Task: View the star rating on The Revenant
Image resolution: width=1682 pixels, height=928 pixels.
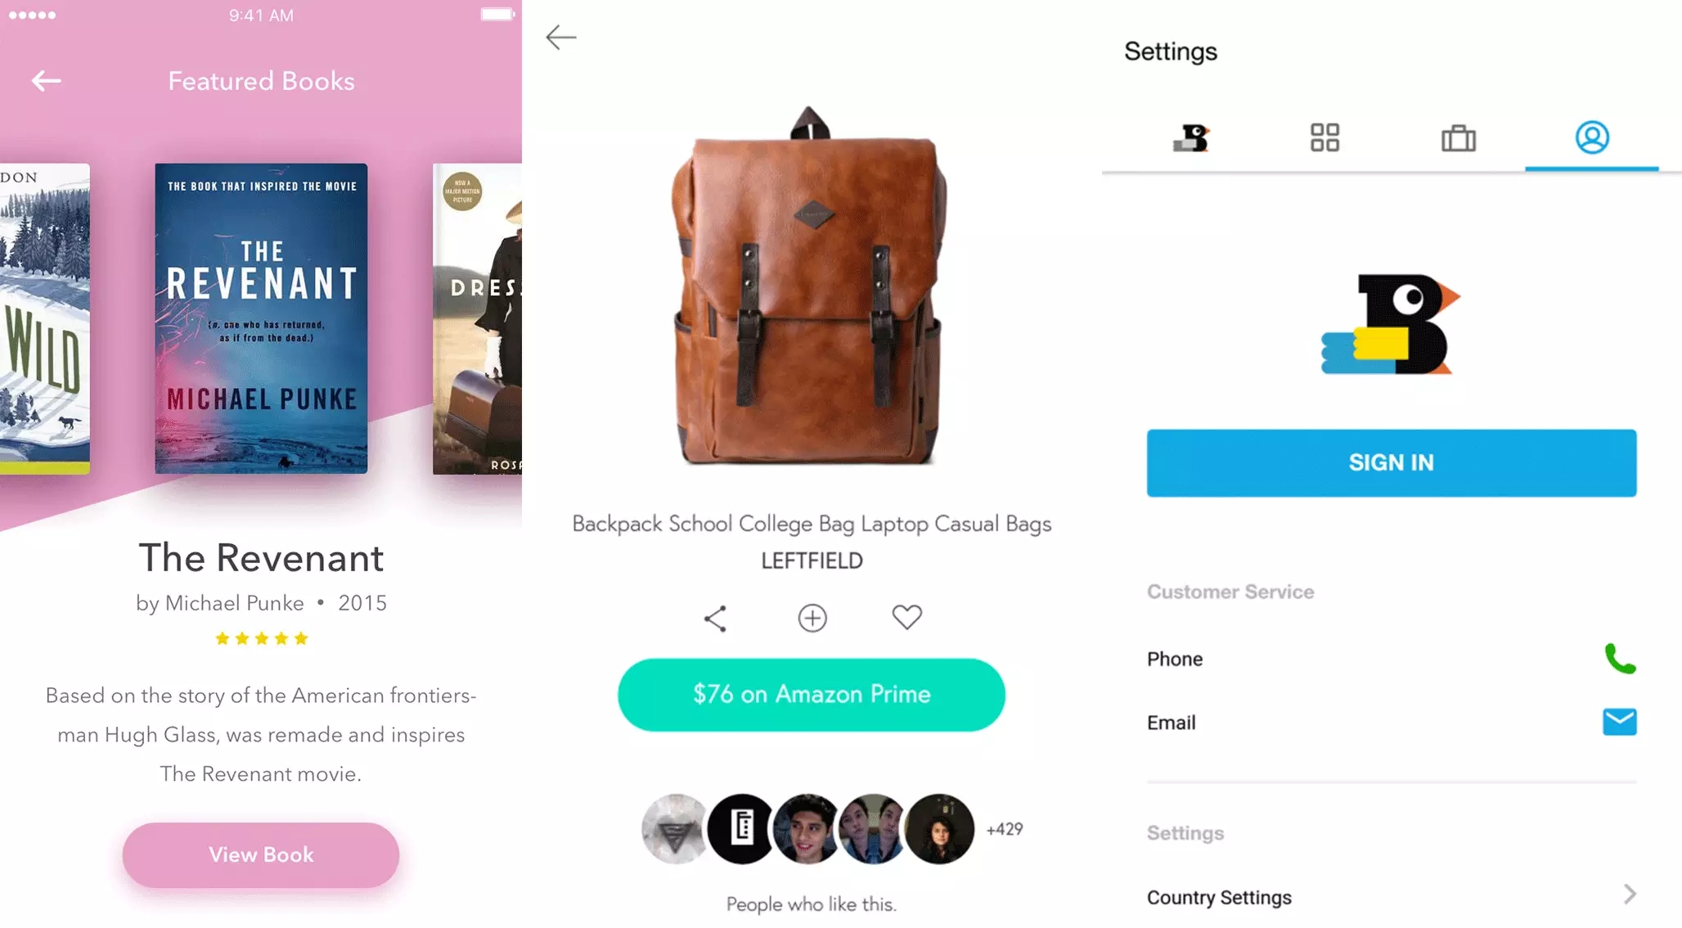Action: 262,639
